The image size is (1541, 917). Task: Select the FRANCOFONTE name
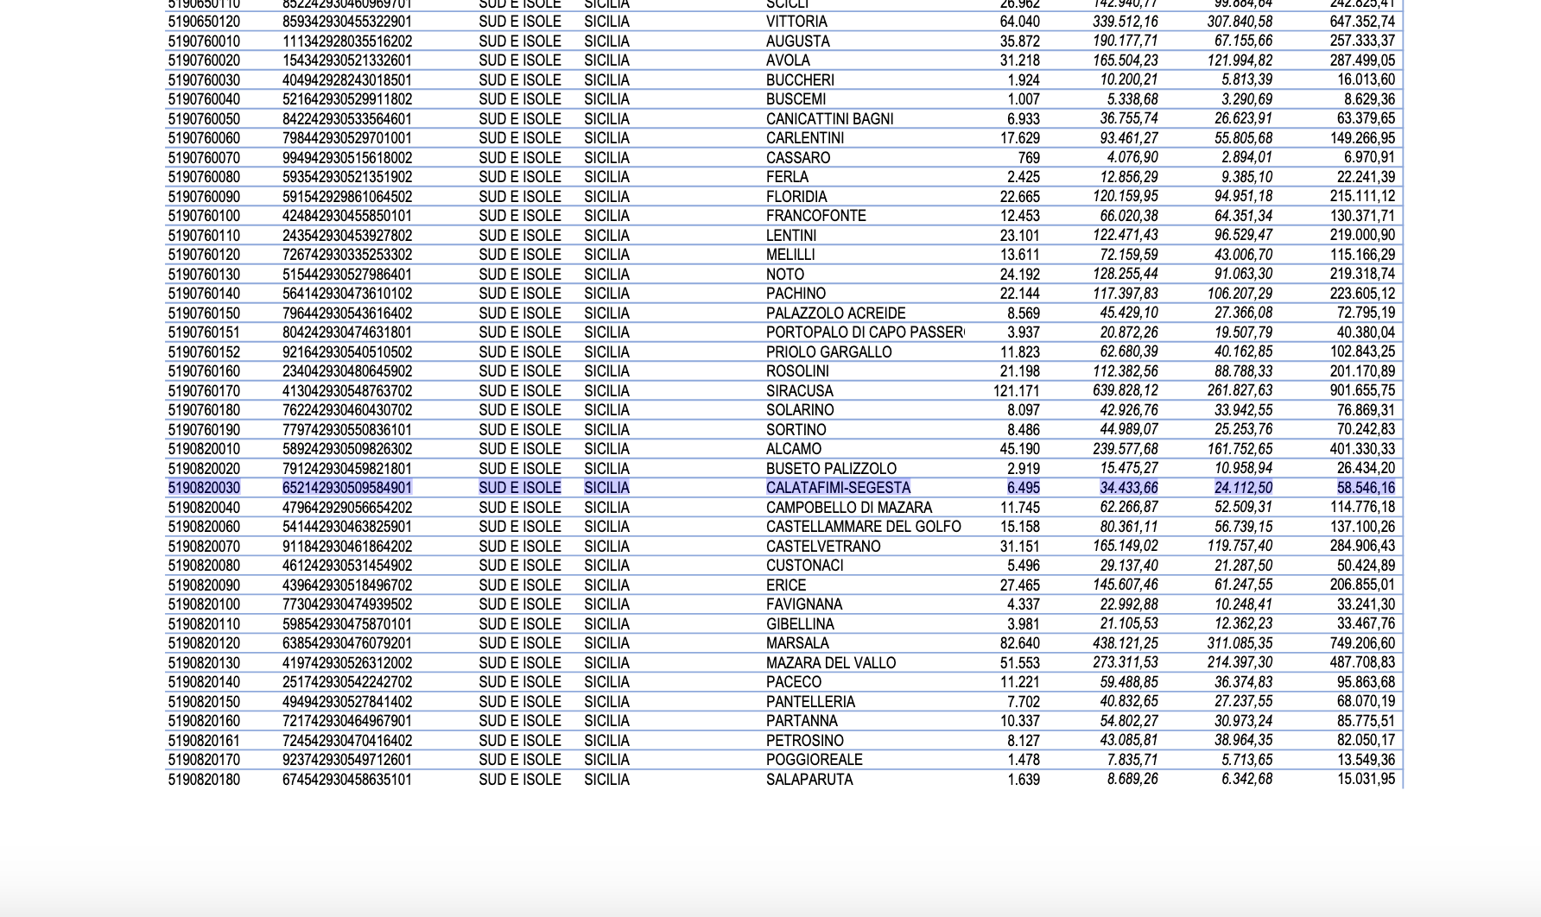[815, 216]
